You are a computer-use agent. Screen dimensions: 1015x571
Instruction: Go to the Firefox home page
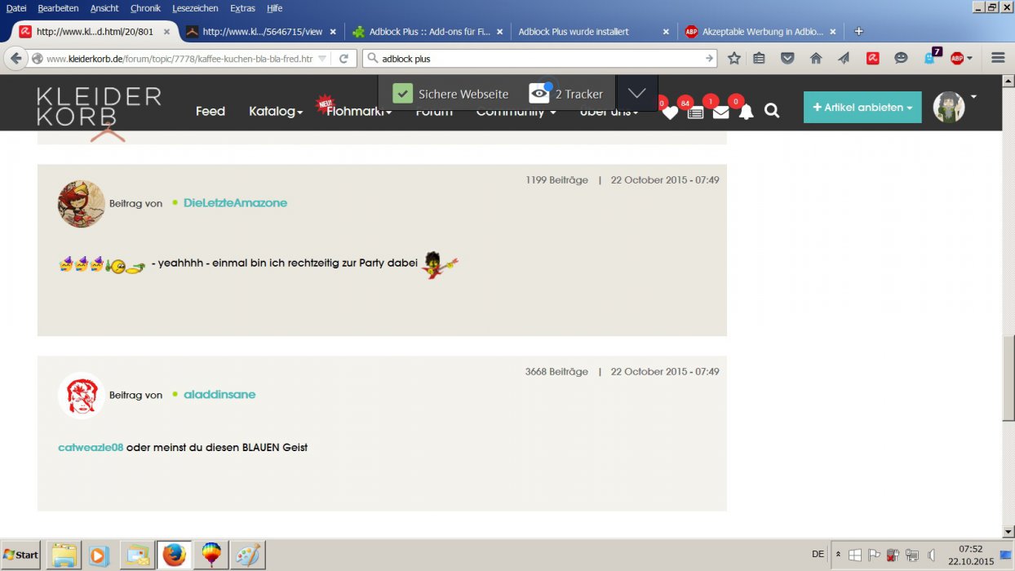[x=815, y=58]
